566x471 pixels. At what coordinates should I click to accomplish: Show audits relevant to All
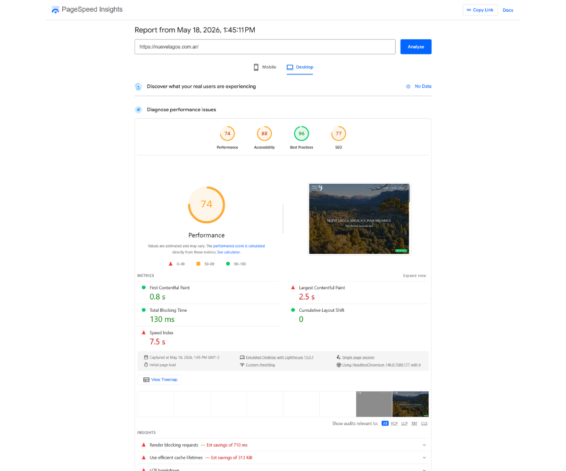click(x=385, y=423)
